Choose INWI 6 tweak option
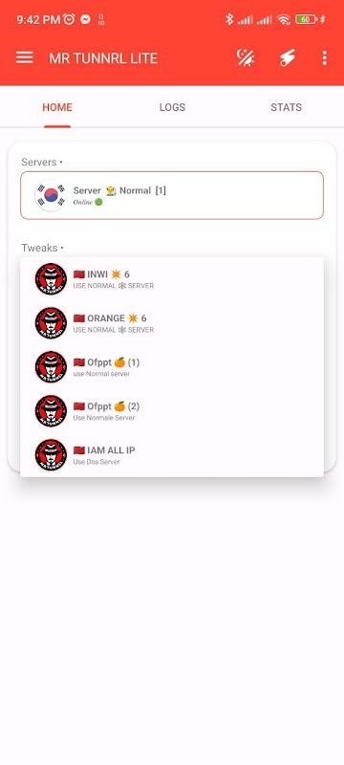Image resolution: width=344 pixels, height=765 pixels. click(172, 279)
